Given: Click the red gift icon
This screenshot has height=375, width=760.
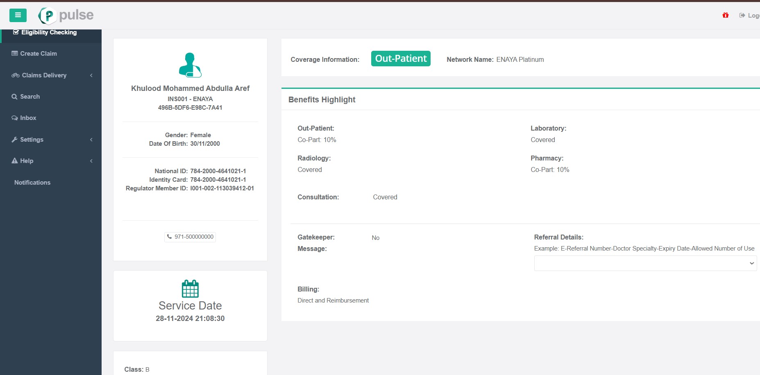Looking at the screenshot, I should click(725, 15).
